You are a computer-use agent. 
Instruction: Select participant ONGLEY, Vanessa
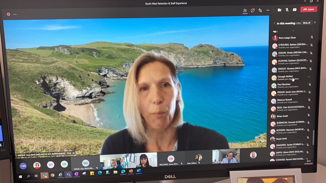pos(292,70)
